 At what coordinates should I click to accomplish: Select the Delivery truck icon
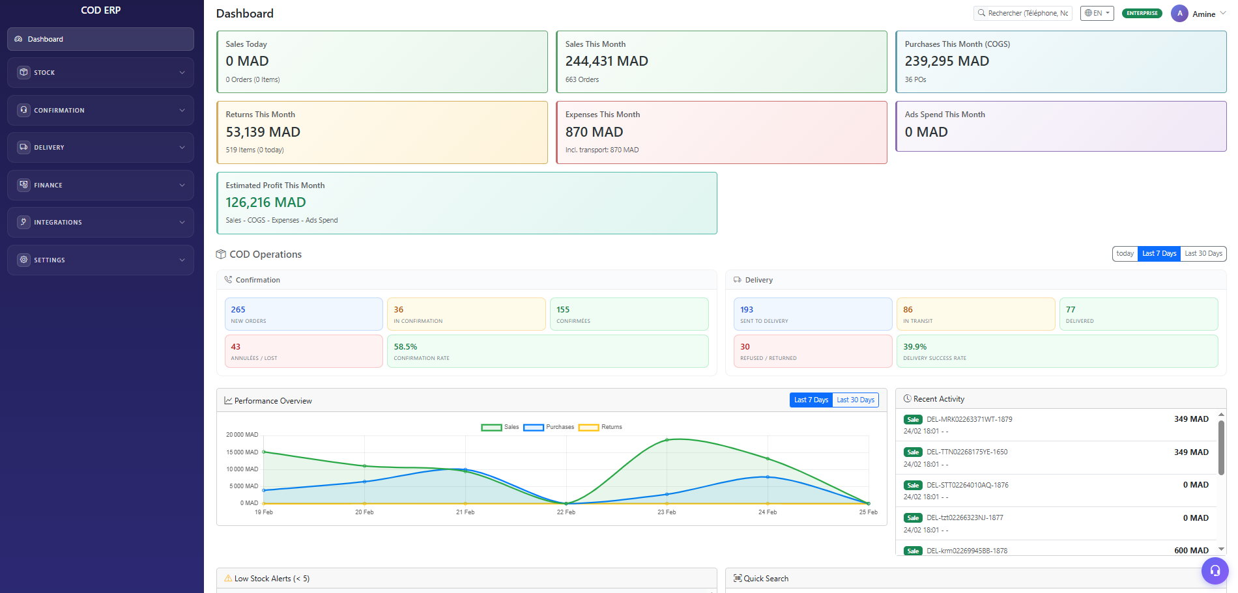point(23,147)
